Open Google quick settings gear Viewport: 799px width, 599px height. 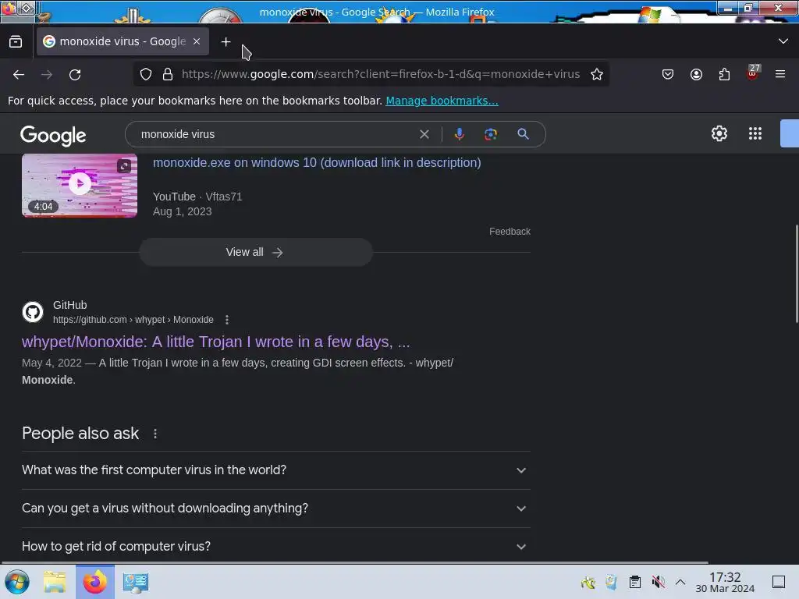tap(719, 133)
